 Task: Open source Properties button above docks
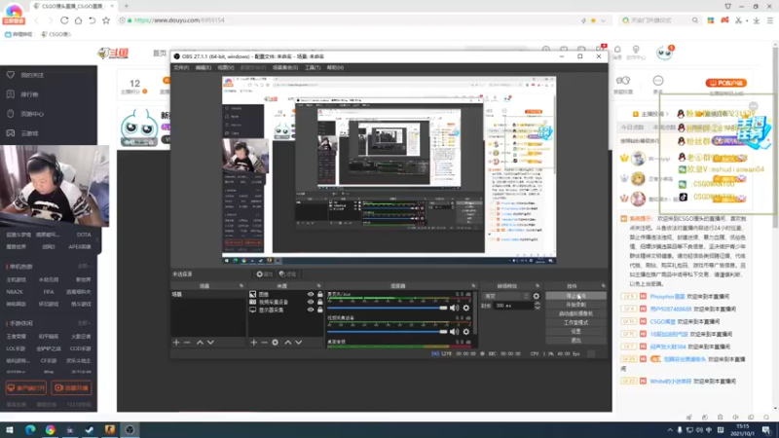tap(265, 274)
